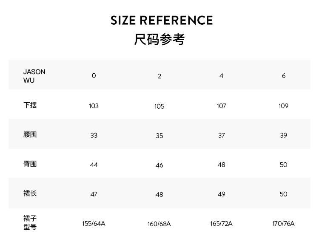Select skirt length value 47
Viewport: 319px width, 248px height.
pyautogui.click(x=94, y=194)
